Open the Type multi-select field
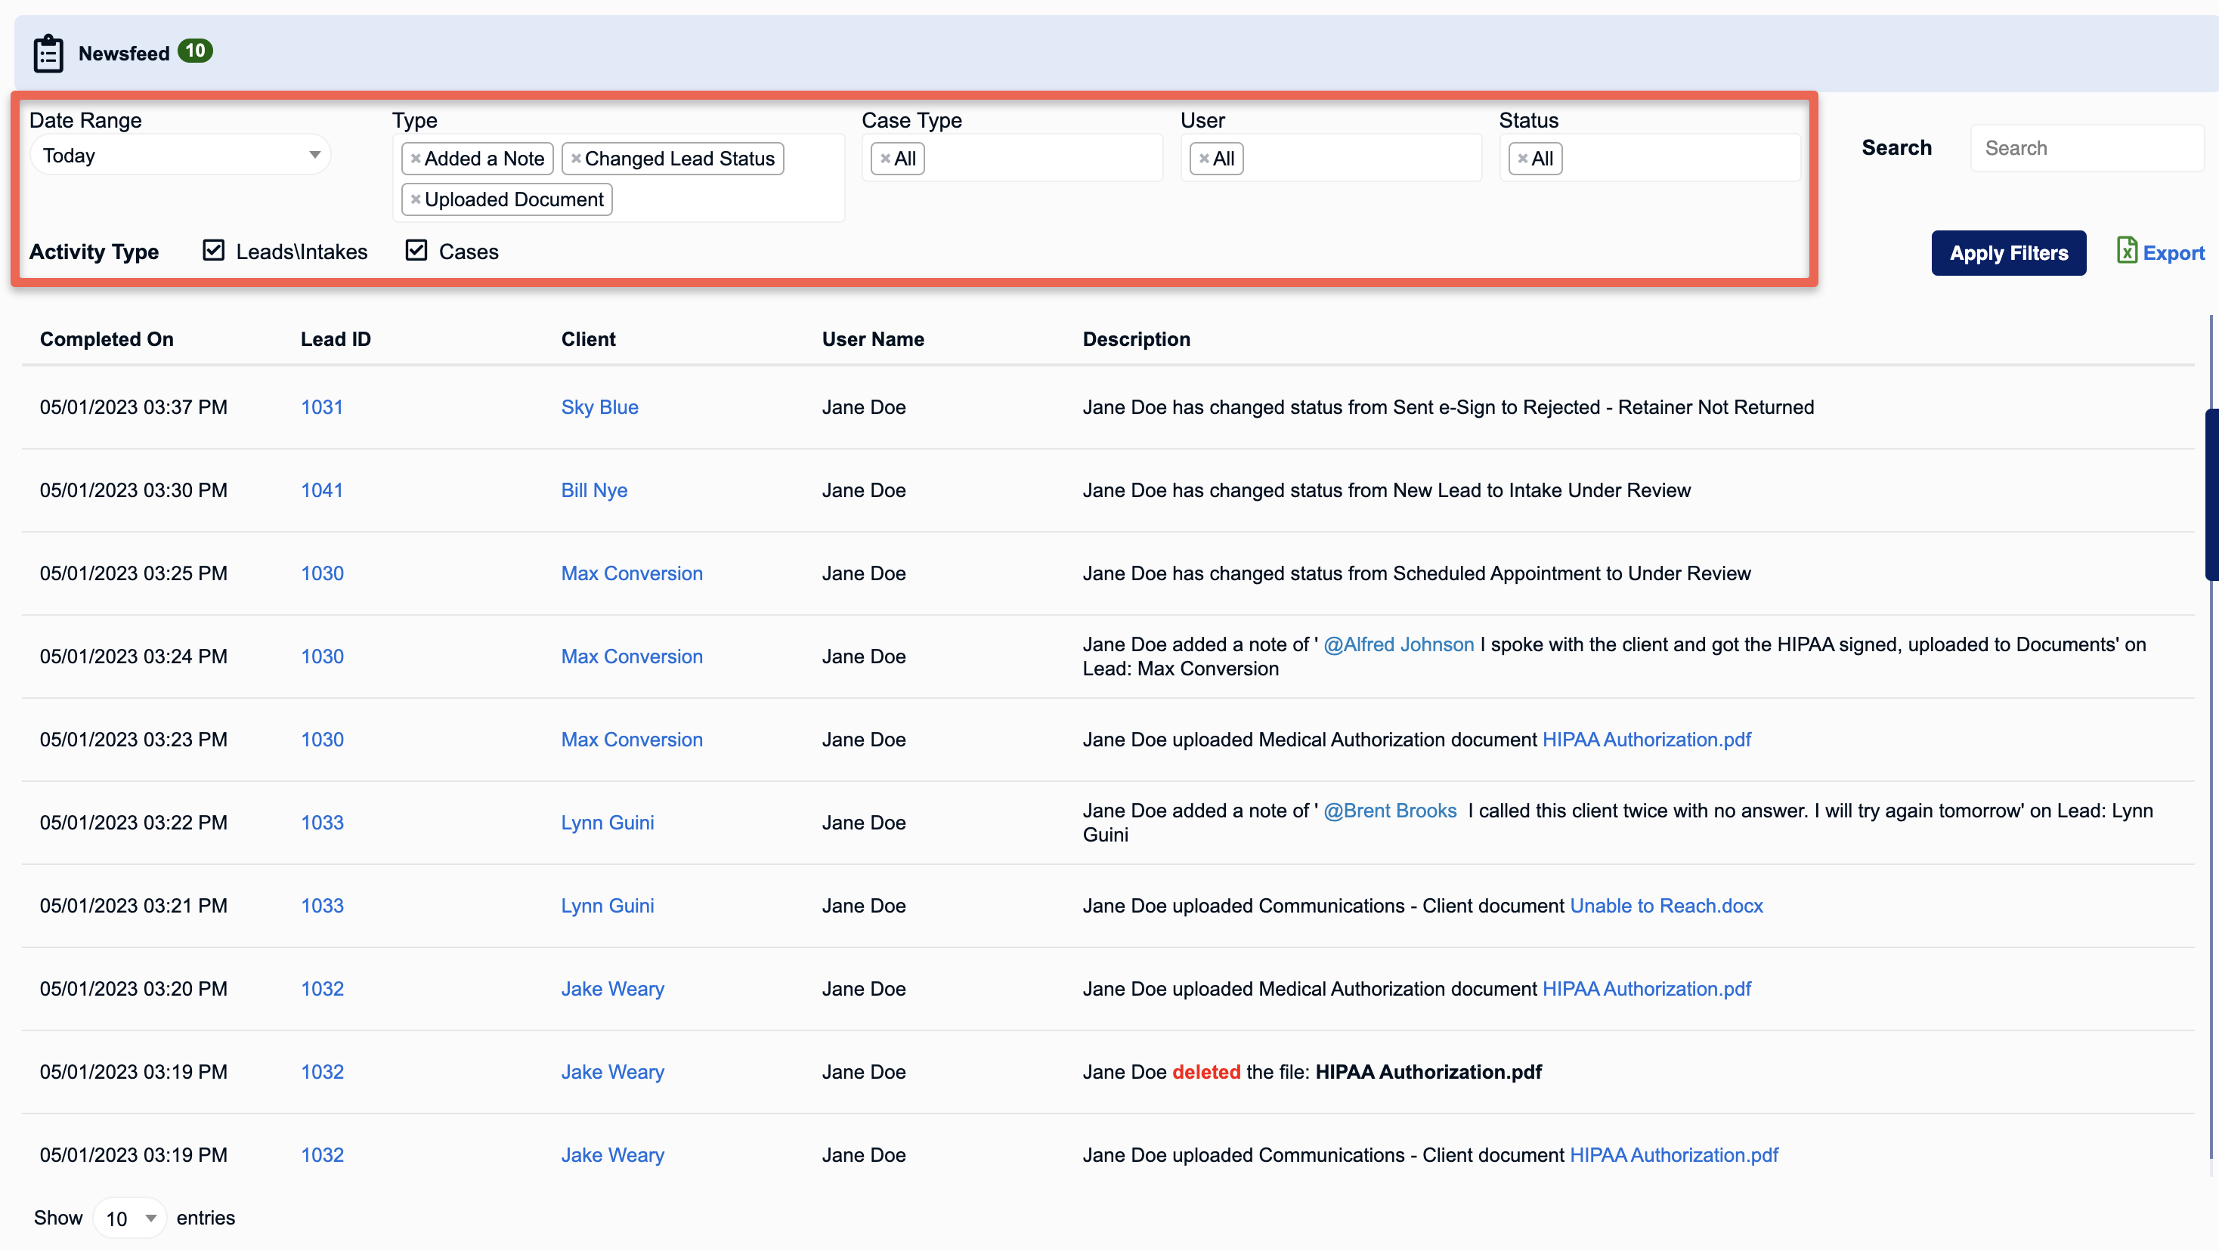This screenshot has height=1251, width=2219. tap(618, 178)
